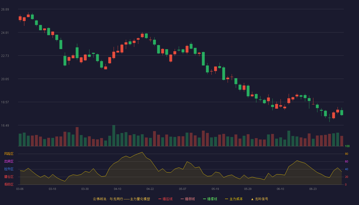
Task: Select the 06-23 date label
Action: [313, 189]
